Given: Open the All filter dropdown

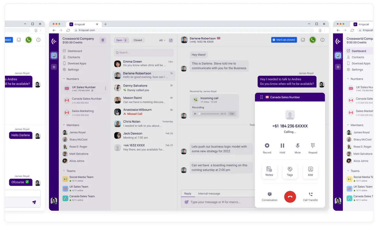Looking at the screenshot, I should click(162, 40).
